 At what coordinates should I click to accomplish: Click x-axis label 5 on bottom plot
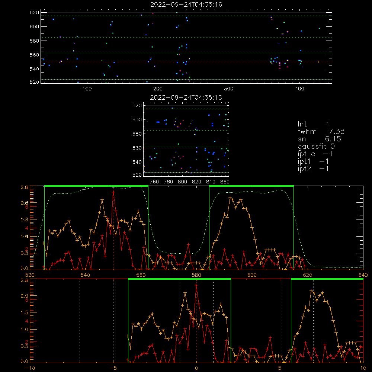coord(280,368)
